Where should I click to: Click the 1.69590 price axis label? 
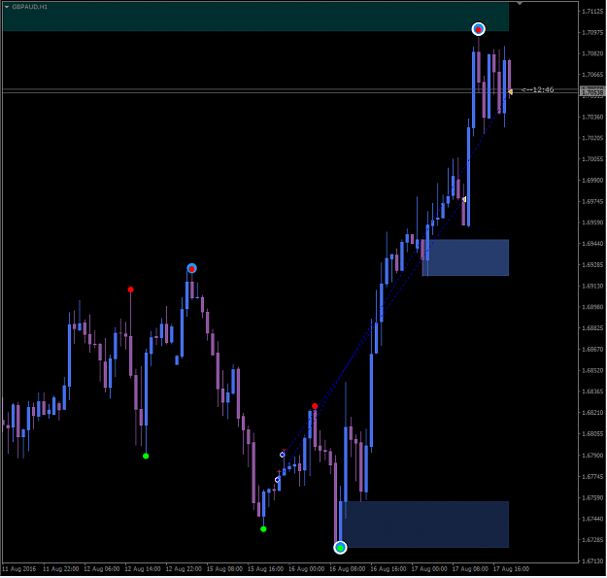[x=592, y=222]
